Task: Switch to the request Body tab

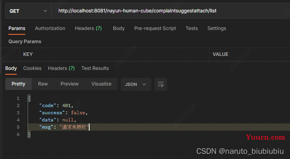Action: coord(119,28)
